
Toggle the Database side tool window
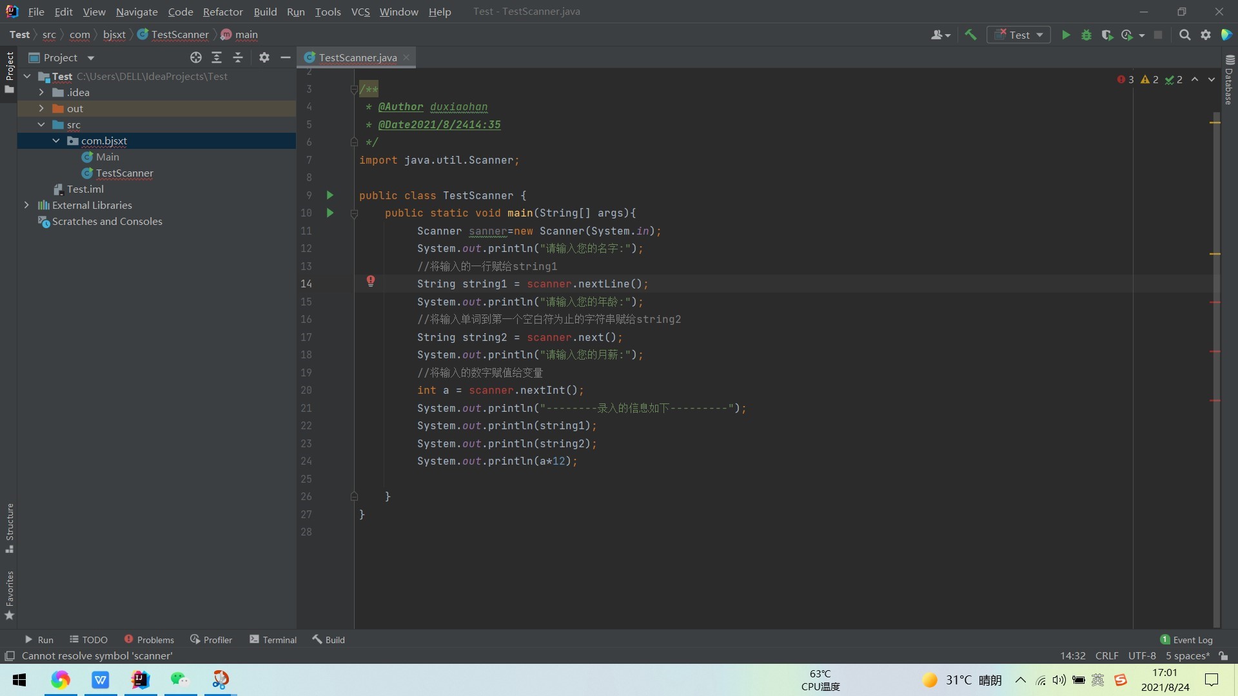(x=1229, y=80)
